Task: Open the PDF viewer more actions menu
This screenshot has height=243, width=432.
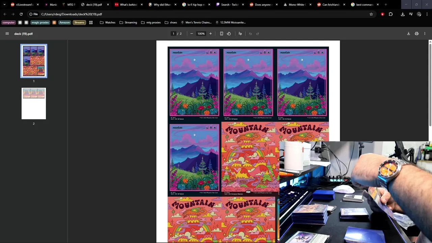Action: (425, 34)
